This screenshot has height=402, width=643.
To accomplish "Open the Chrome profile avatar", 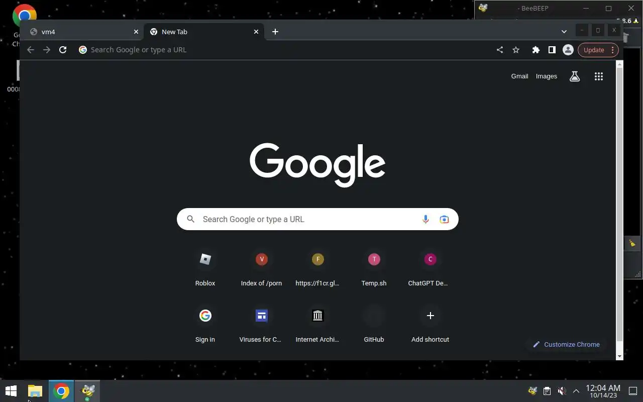I will [x=568, y=50].
